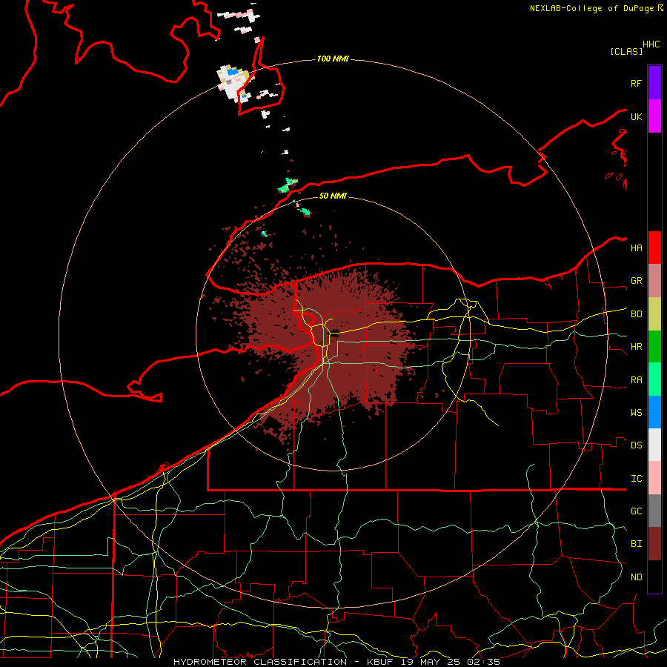Click the '02:35' timestamp in caption
667x667 pixels.
tap(483, 662)
